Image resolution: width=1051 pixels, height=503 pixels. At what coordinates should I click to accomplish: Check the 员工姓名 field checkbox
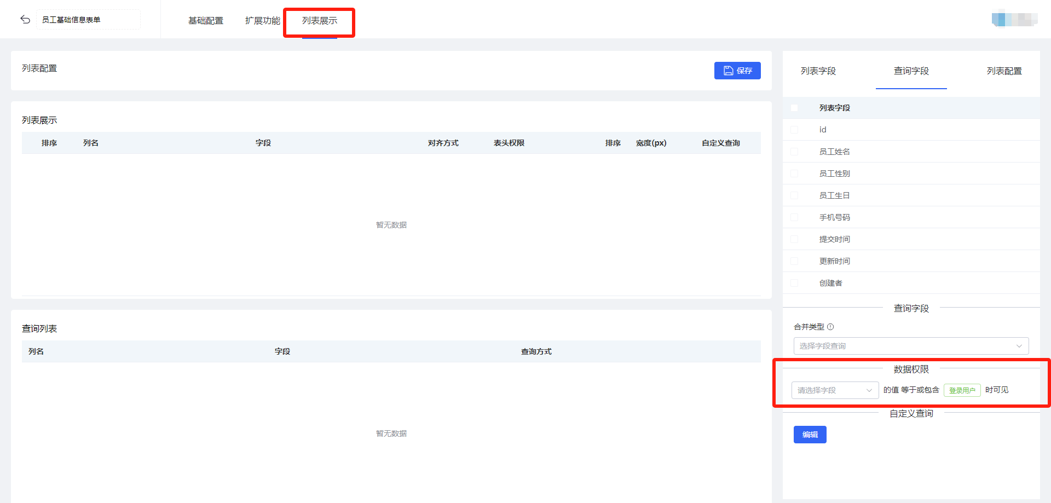(794, 152)
